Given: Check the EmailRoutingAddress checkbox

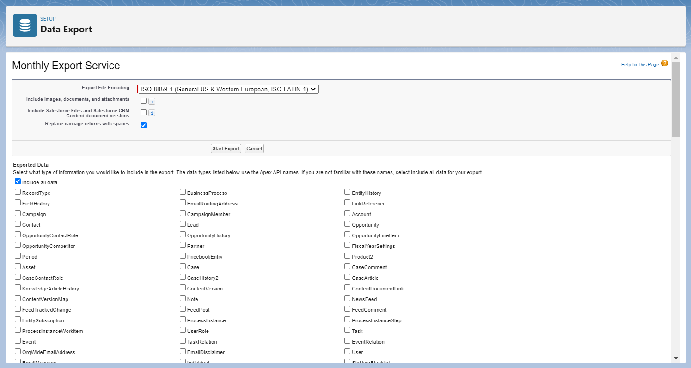Looking at the screenshot, I should coord(183,203).
